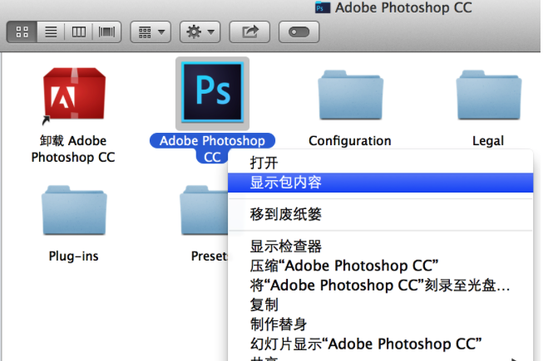
Task: Choose 将"Adobe Photoshop CC"刻录至光盘 menu item
Action: [380, 285]
